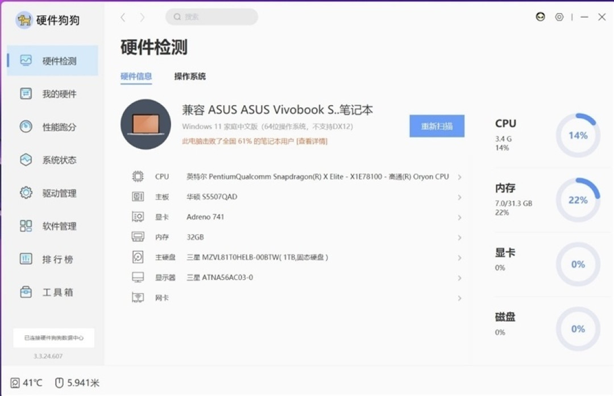Image resolution: width=614 pixels, height=396 pixels.
Task: Click the 3.4 G CPU frequency text
Action: point(503,139)
